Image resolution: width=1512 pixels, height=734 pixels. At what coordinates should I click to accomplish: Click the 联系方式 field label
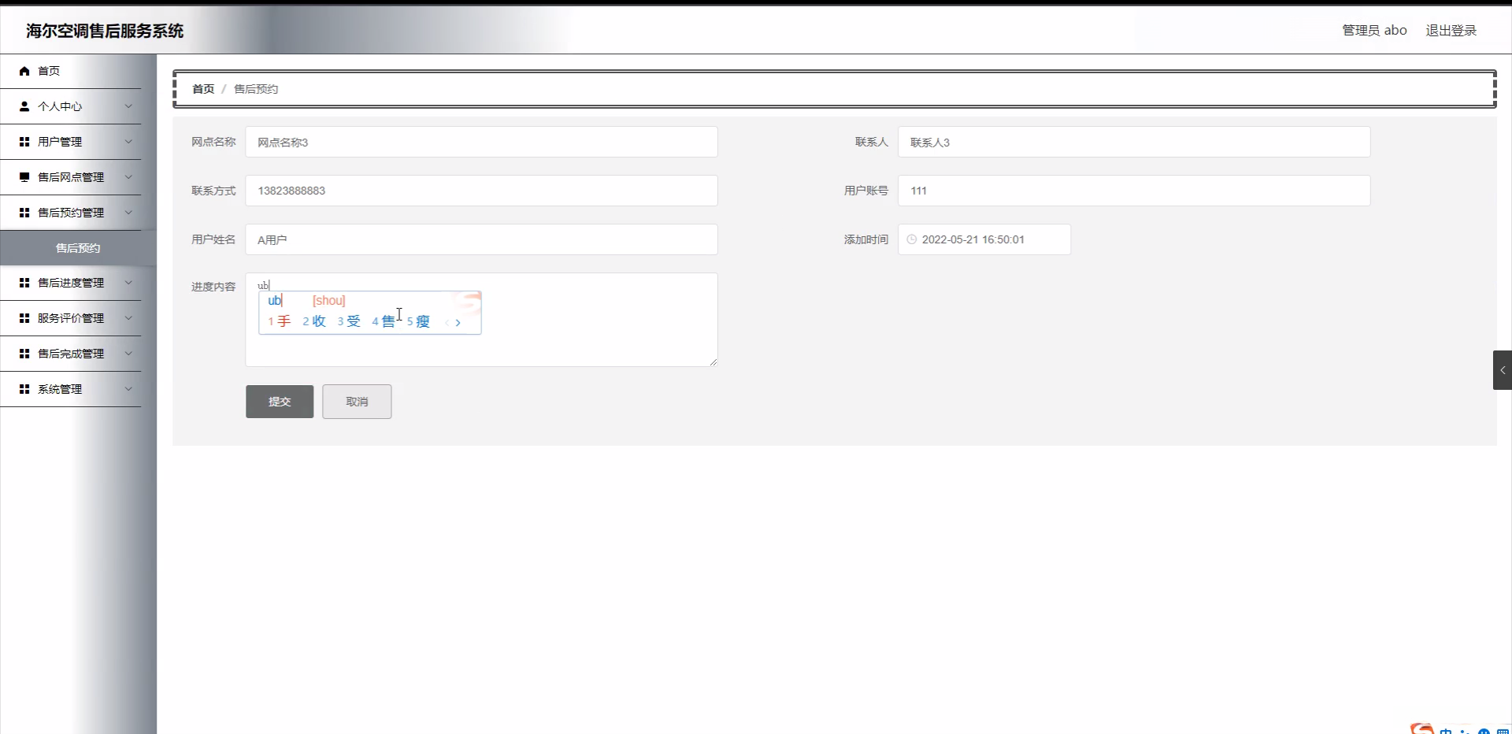click(213, 191)
